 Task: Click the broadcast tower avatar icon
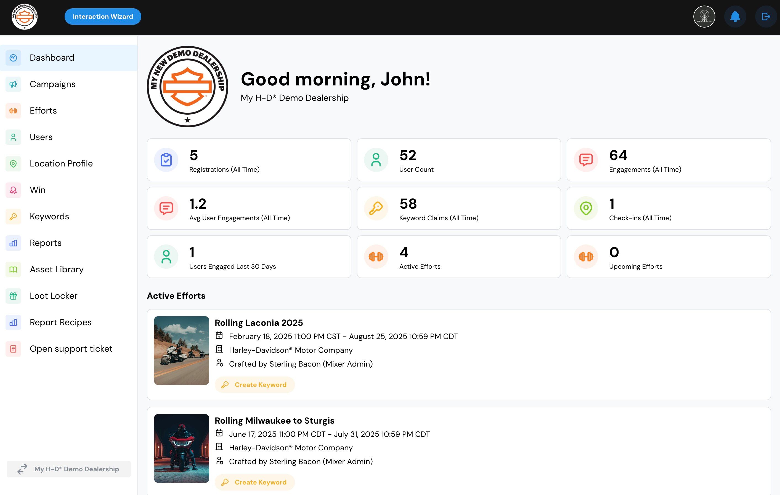click(704, 17)
